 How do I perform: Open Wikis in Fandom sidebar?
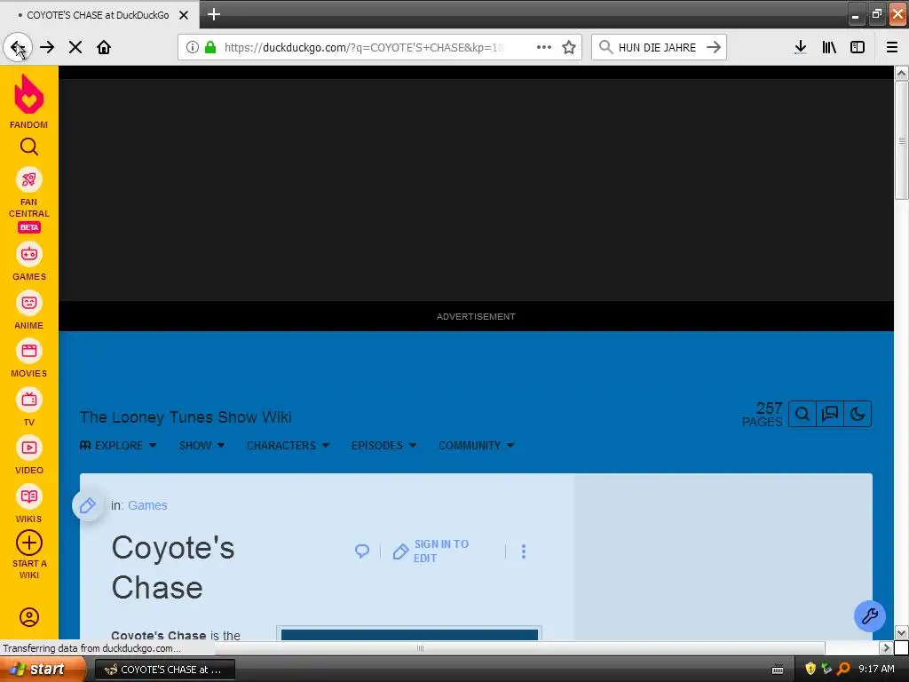click(x=29, y=504)
